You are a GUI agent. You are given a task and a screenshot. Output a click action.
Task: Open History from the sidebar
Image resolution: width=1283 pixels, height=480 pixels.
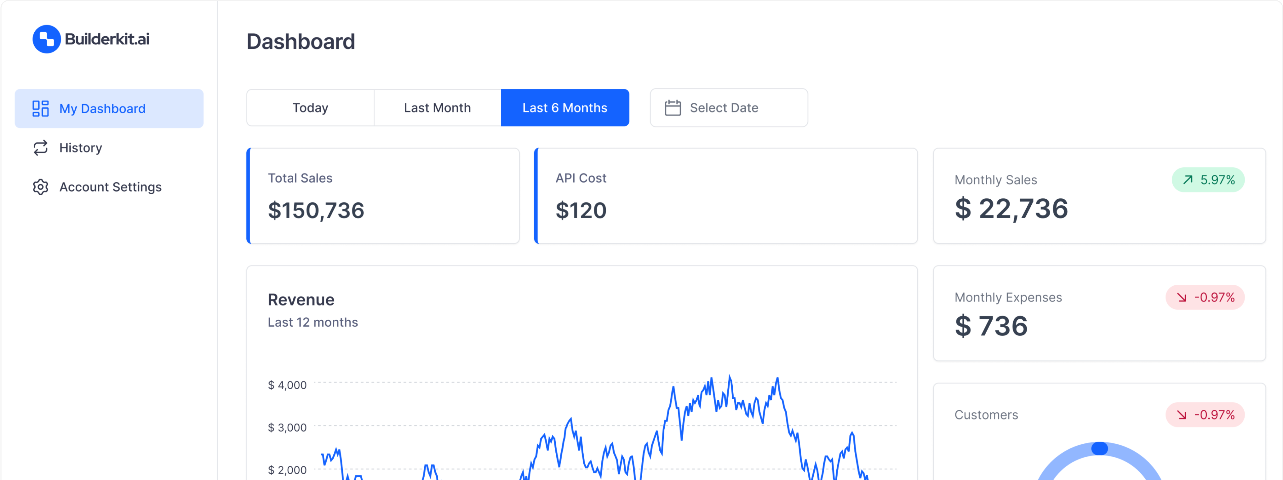tap(80, 147)
